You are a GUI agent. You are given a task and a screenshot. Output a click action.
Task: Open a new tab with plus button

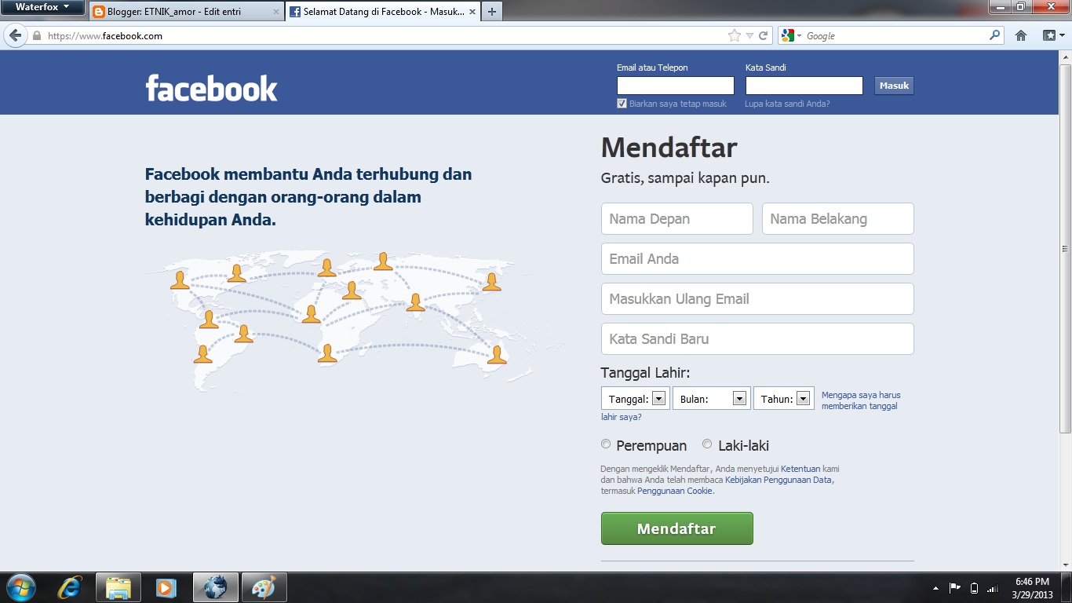[491, 12]
